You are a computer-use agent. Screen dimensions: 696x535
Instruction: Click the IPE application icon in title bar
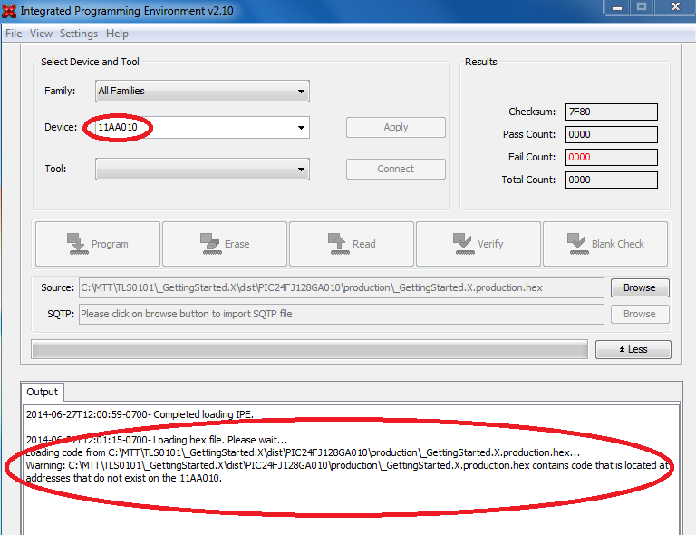[x=10, y=8]
